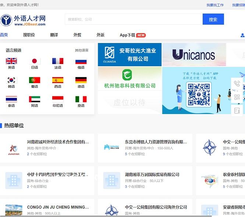Click the 虚位以待 vacant ad slot
Screen dimensions: 245x217
point(130,102)
